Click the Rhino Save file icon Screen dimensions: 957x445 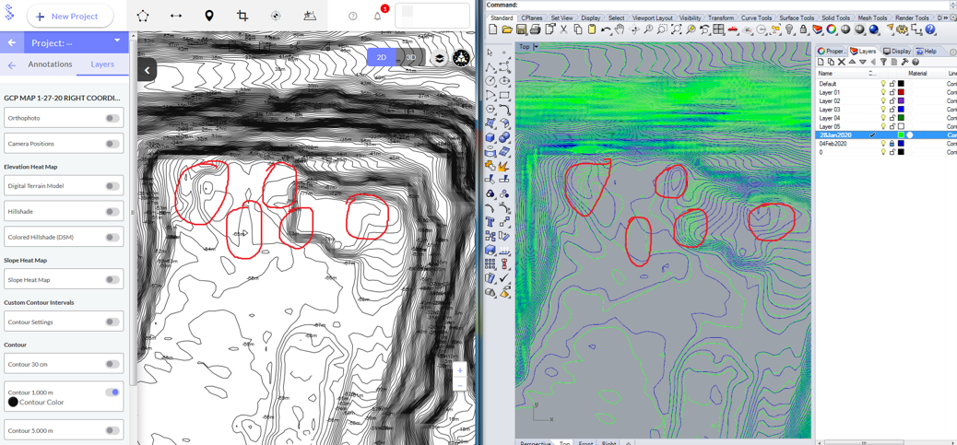(521, 29)
